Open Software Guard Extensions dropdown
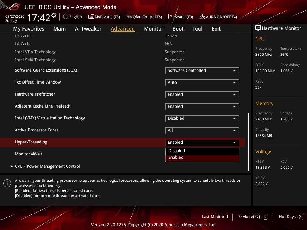Viewport: 307px width, 230px height. pyautogui.click(x=202, y=70)
